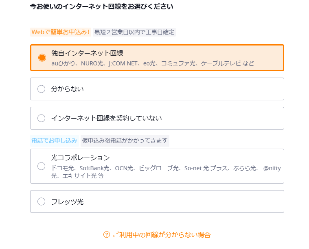Viewport: 309px width, 249px height.
Task: Click the インターネット回線を契約していない label text
Action: click(106, 118)
